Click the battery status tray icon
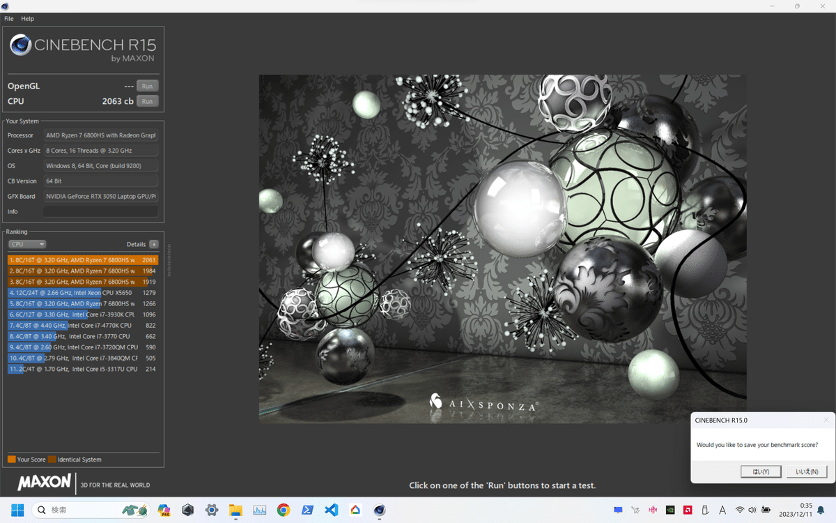Viewport: 836px width, 523px height. [x=766, y=510]
